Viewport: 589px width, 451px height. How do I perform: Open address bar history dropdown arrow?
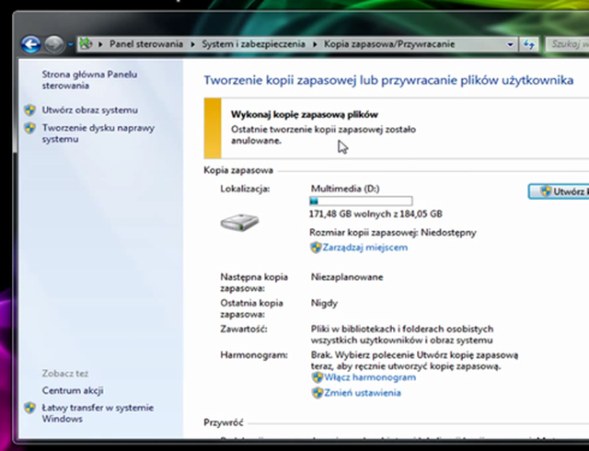coord(510,44)
